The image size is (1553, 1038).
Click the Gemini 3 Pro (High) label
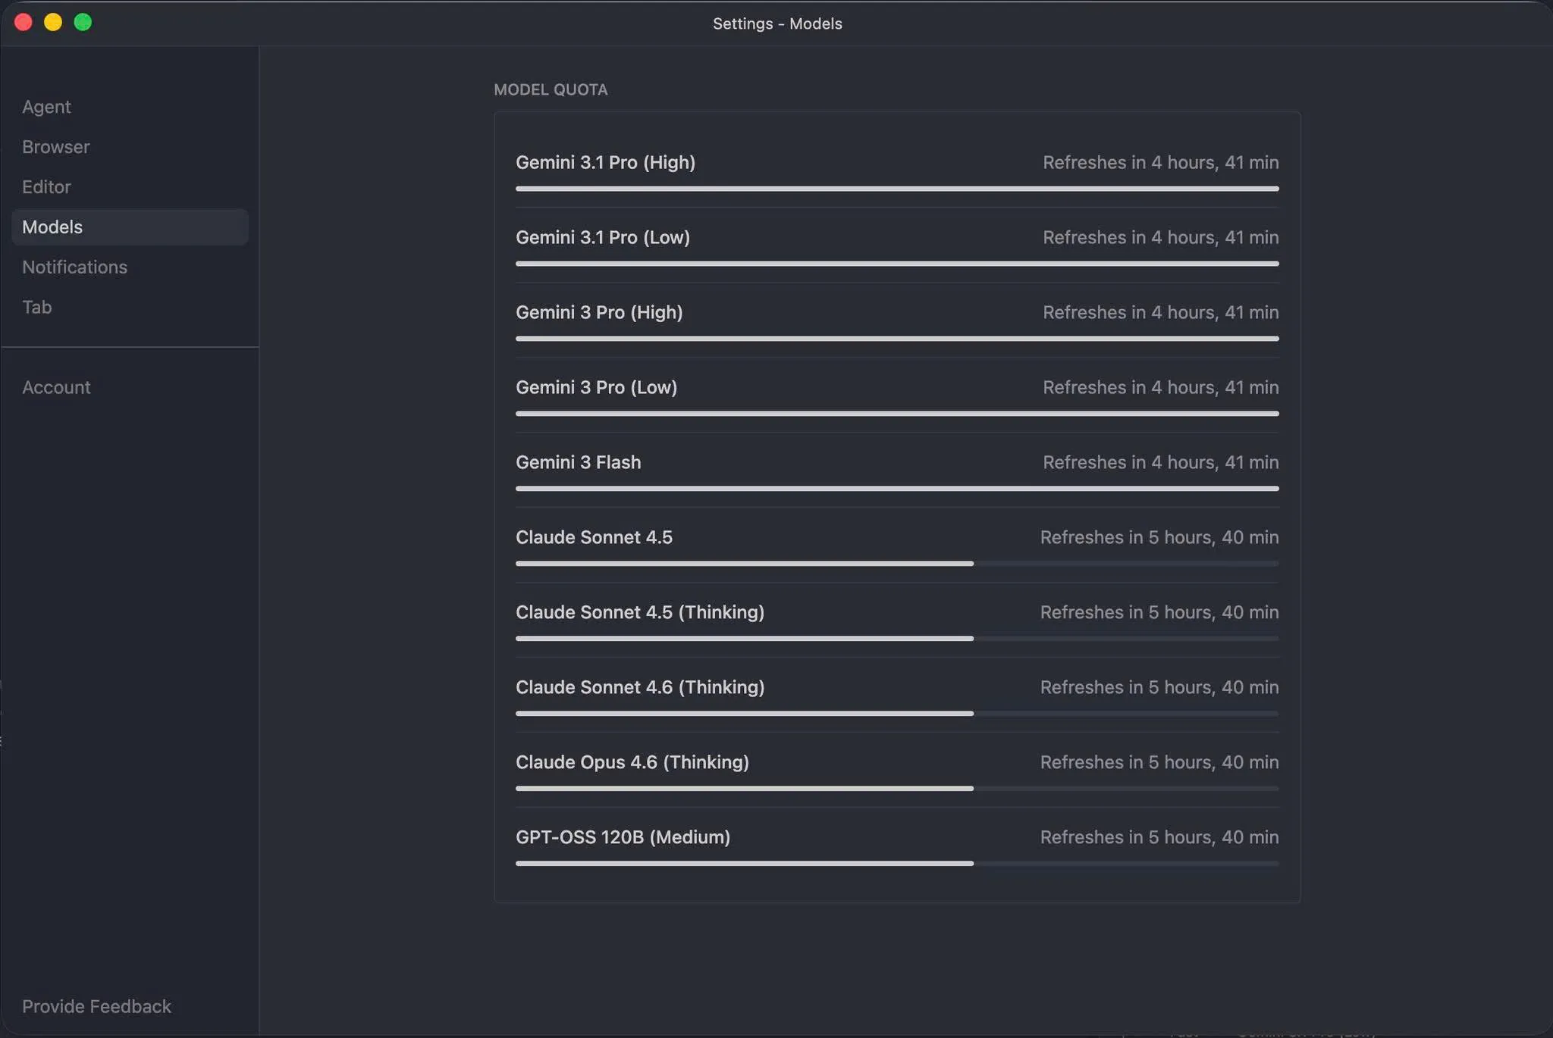click(x=598, y=312)
